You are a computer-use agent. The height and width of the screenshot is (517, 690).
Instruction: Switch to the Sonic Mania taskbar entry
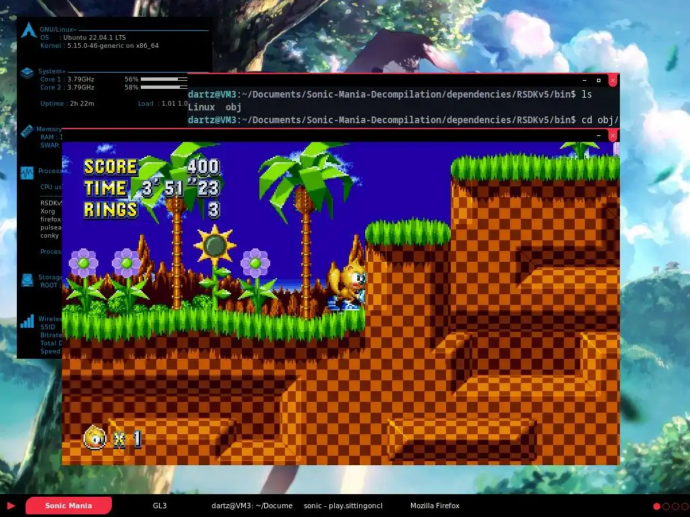pyautogui.click(x=69, y=506)
